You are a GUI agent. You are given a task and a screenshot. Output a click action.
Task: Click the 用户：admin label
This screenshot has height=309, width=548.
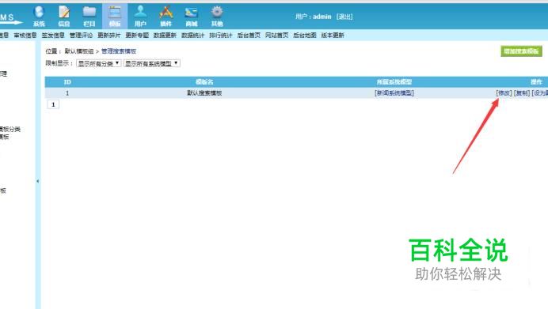[x=313, y=17]
